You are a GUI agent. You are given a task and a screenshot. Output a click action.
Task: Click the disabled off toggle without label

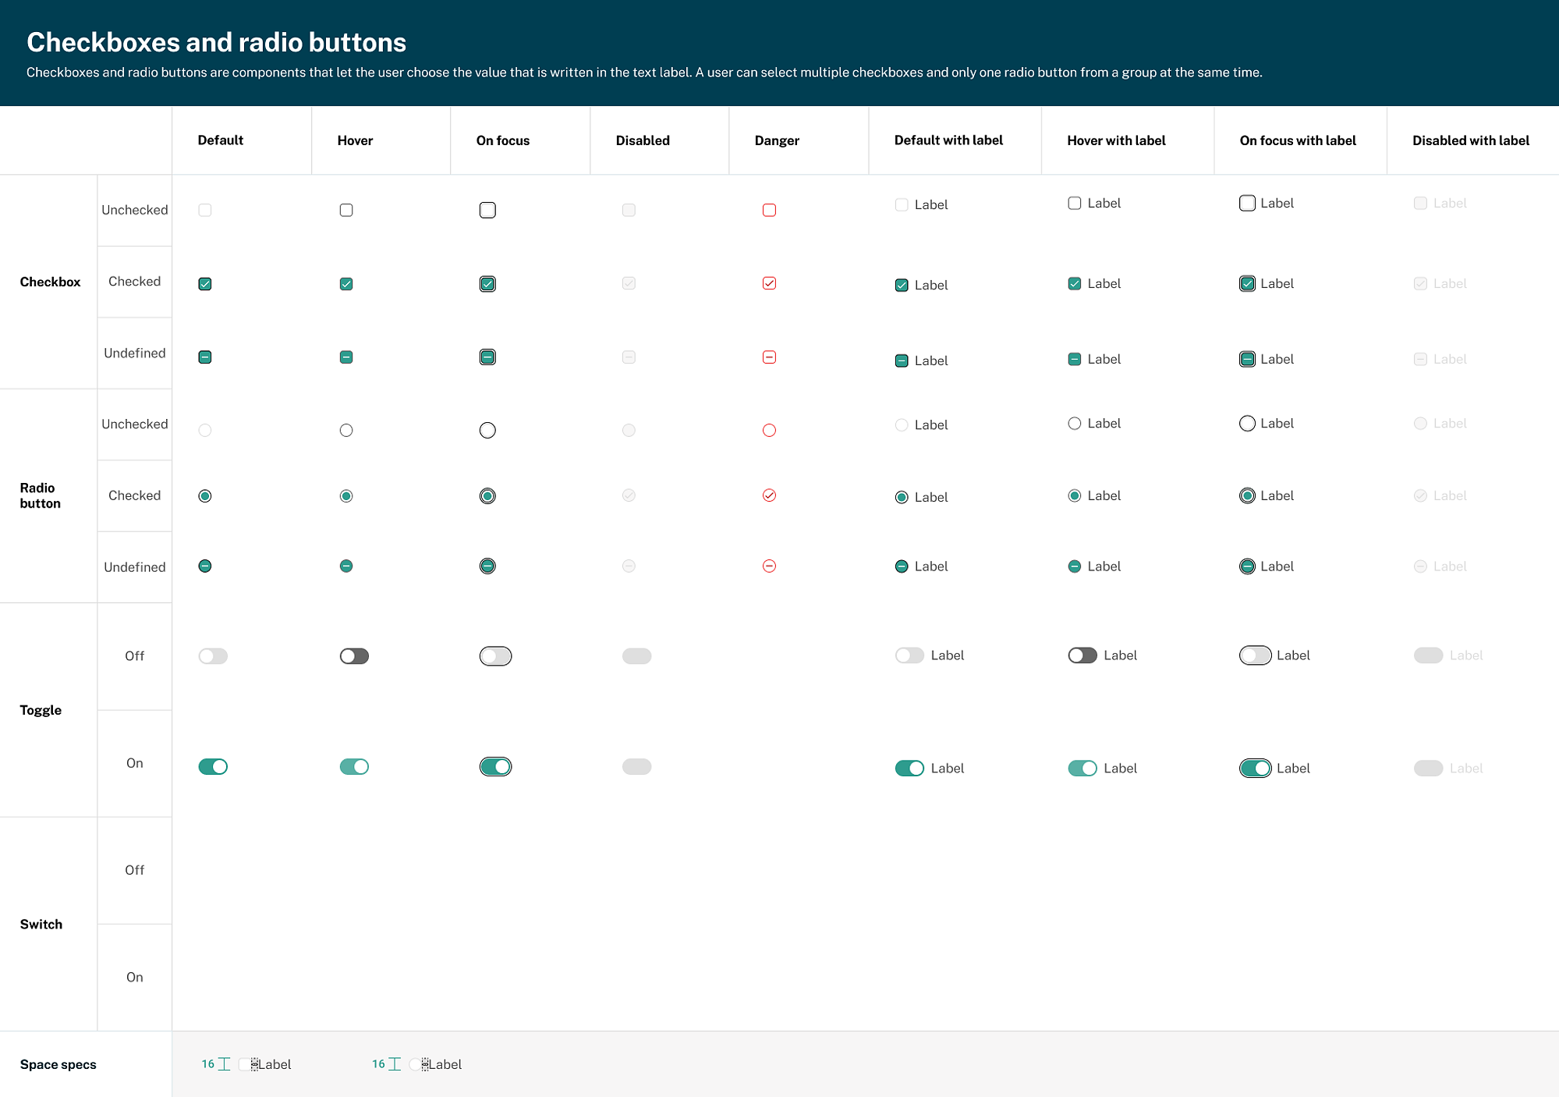click(x=636, y=656)
